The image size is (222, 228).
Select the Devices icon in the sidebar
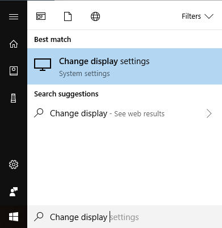(x=14, y=98)
